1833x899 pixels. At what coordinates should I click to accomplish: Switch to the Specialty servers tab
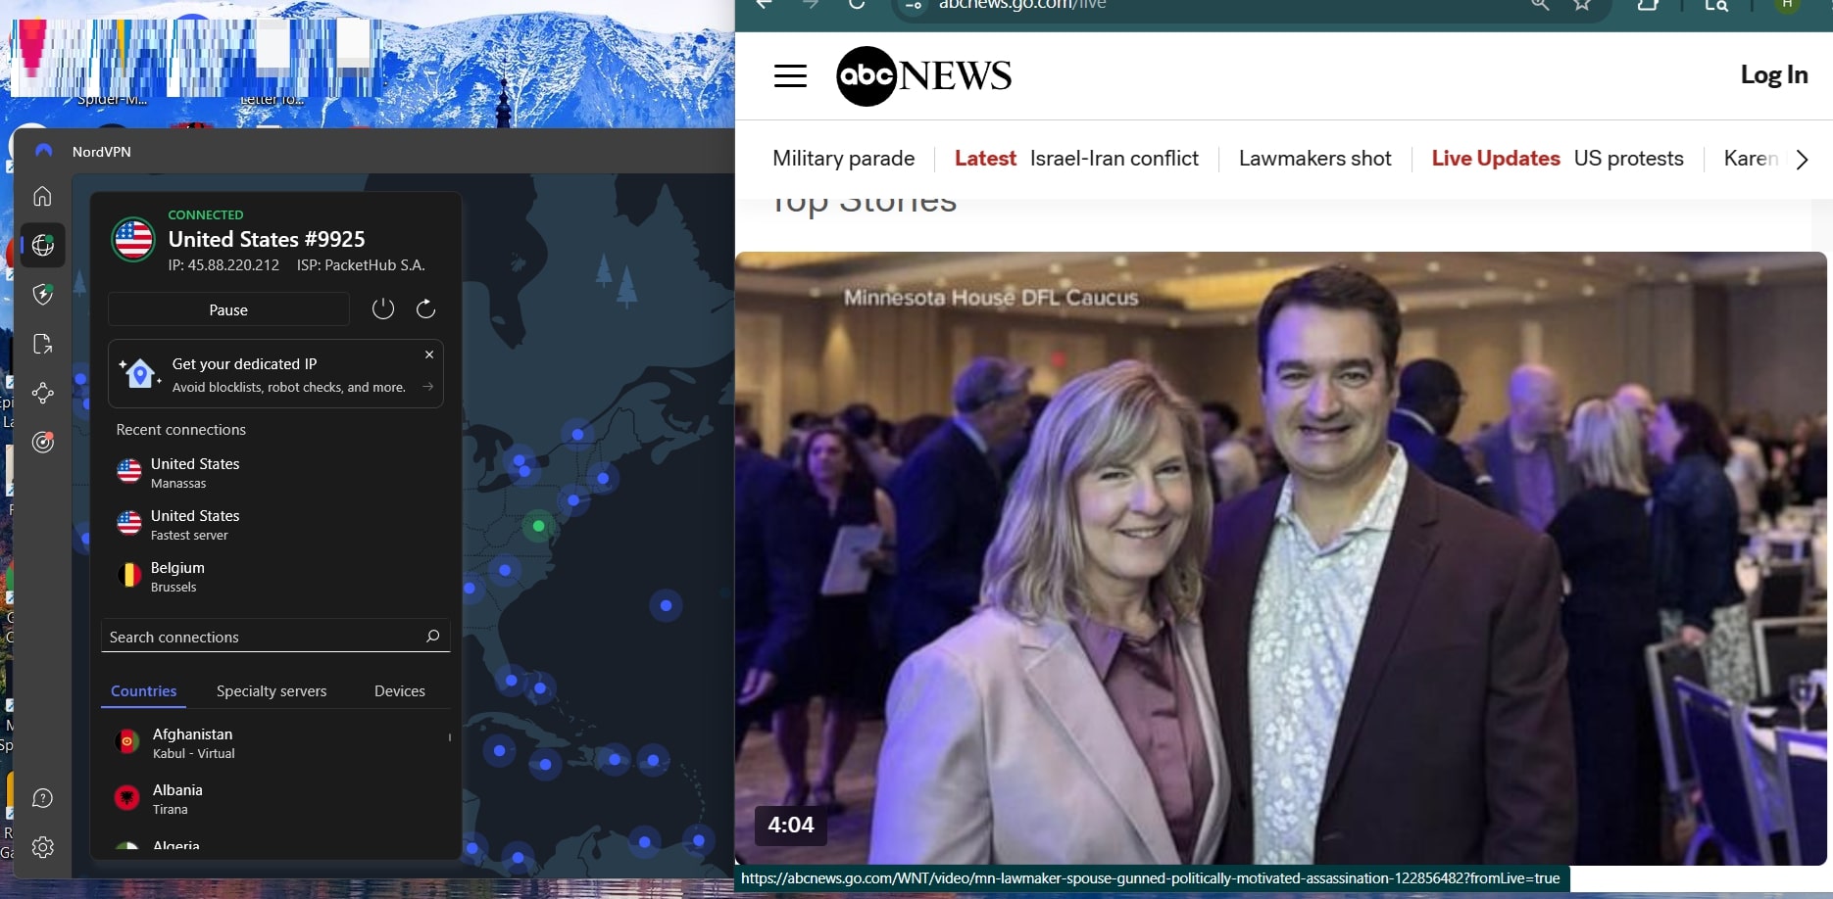(272, 691)
